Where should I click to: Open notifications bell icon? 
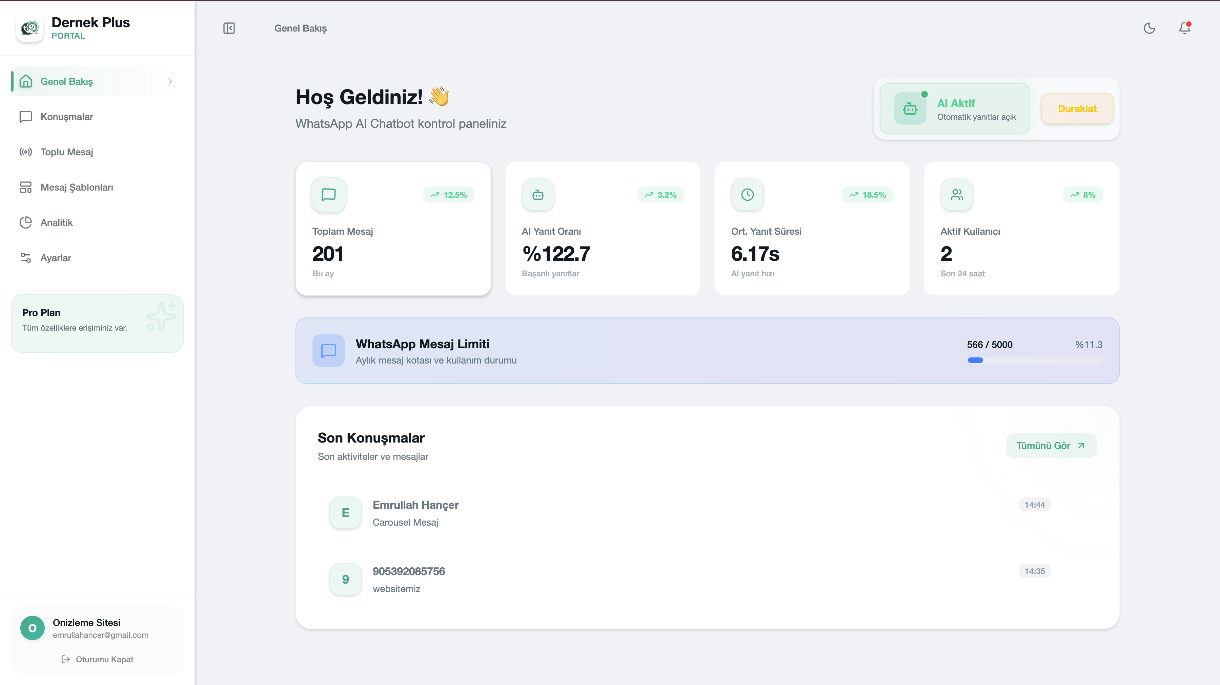pyautogui.click(x=1184, y=28)
